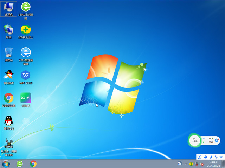Screen dimensions: 225x168
Task: Select the 腾讯QQ penguin desktop icon
Action: (x=8, y=122)
